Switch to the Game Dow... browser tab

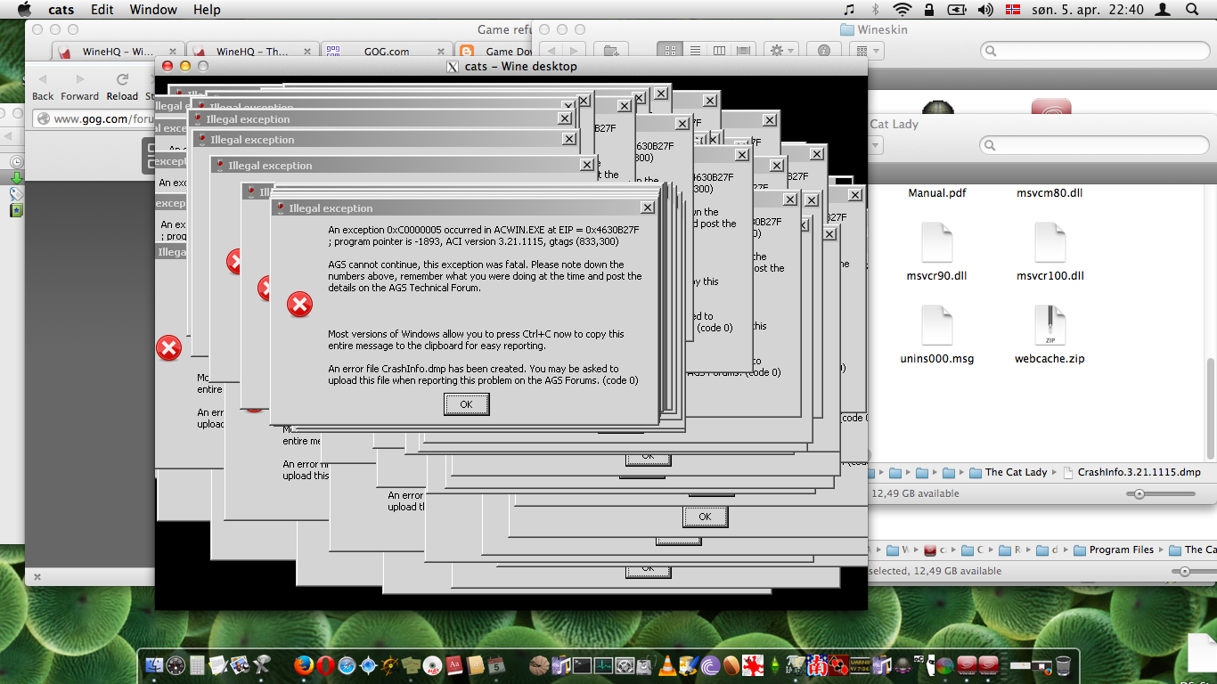(x=494, y=52)
